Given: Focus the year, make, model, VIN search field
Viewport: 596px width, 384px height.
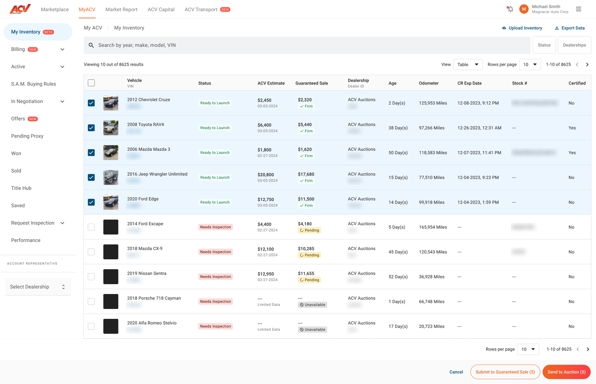Looking at the screenshot, I should (x=307, y=45).
